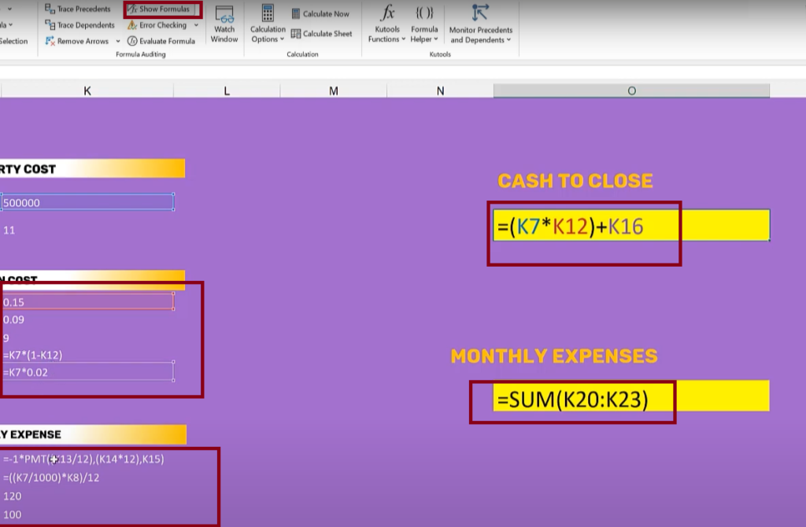Select cell with value 0.15
Screen dimensions: 806x527
click(x=87, y=302)
